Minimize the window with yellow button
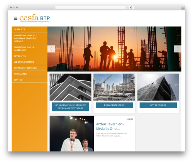193x163 pixels. pyautogui.click(x=14, y=8)
